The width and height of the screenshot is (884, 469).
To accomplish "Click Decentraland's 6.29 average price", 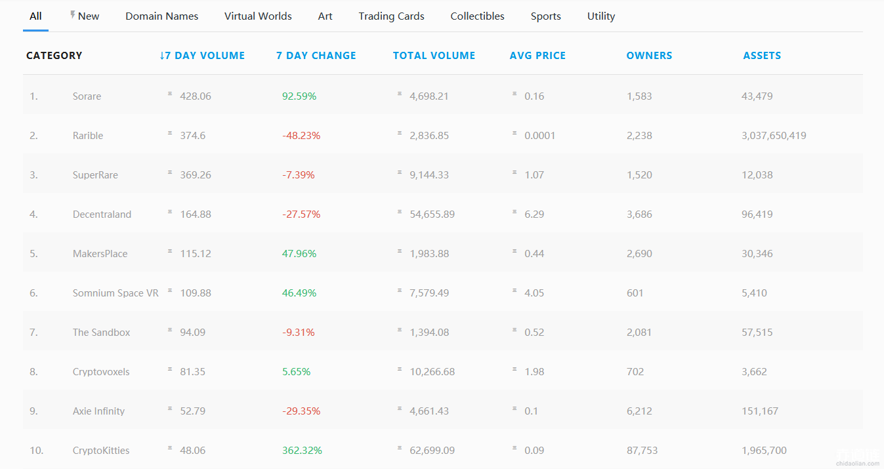I will [x=534, y=214].
